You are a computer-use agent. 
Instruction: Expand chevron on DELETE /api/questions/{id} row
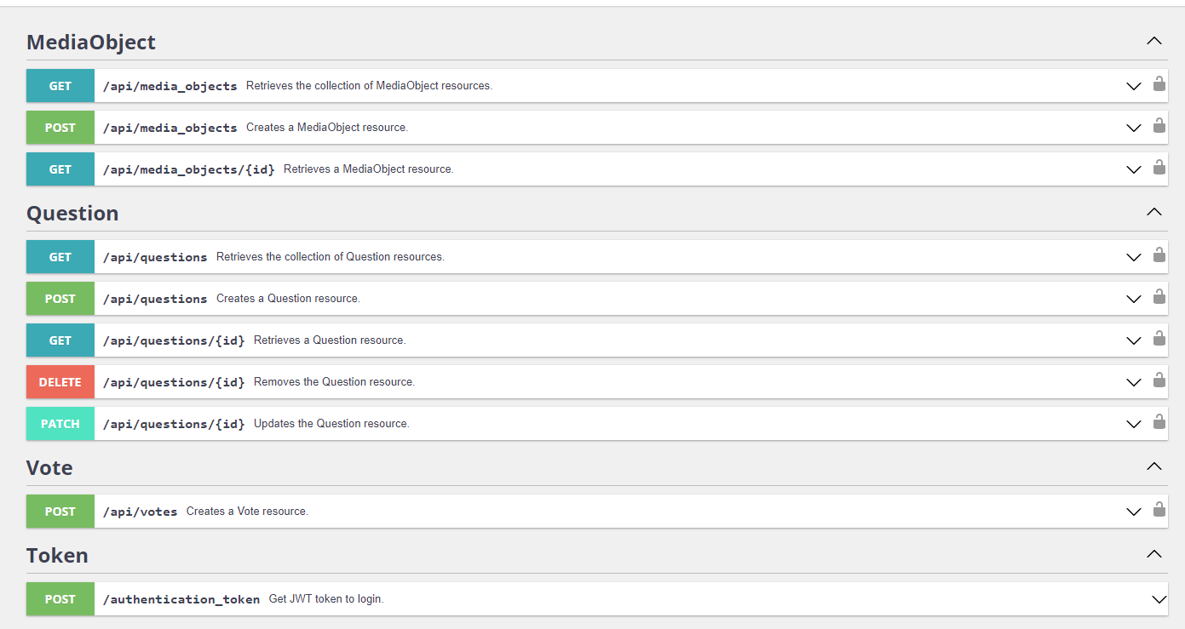point(1134,382)
